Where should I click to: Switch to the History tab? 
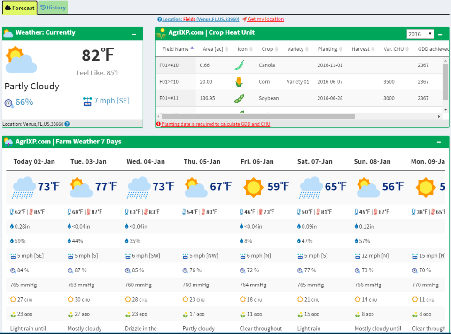[54, 8]
